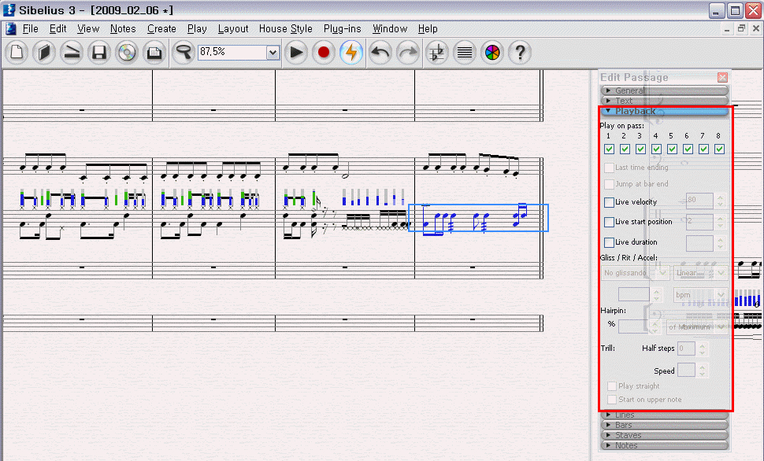Close the Edit Passage panel

722,77
